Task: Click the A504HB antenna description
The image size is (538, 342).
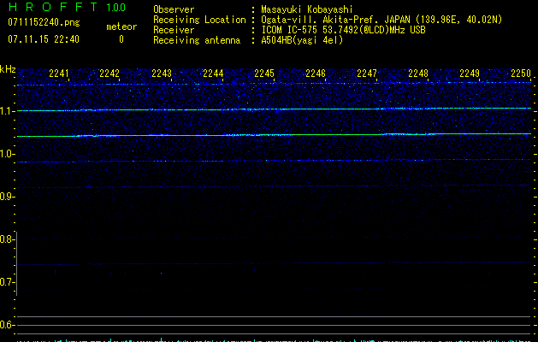Action: tap(302, 40)
